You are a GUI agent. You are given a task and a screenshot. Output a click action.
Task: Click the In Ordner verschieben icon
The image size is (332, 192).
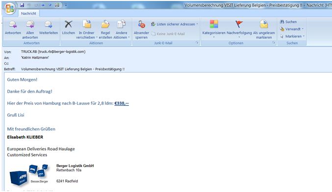87,24
